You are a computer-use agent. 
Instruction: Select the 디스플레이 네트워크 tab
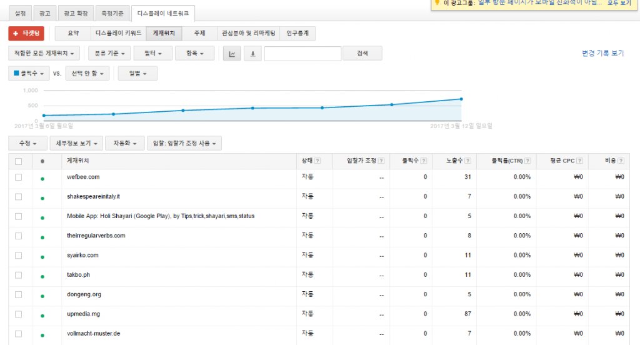(163, 14)
